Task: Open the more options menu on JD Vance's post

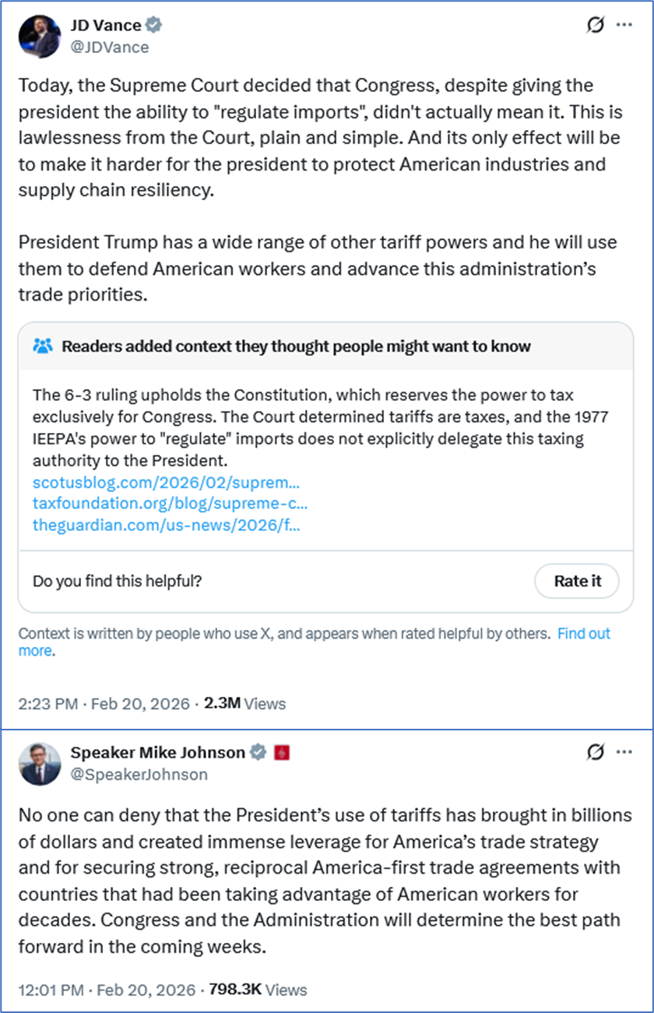Action: click(624, 25)
